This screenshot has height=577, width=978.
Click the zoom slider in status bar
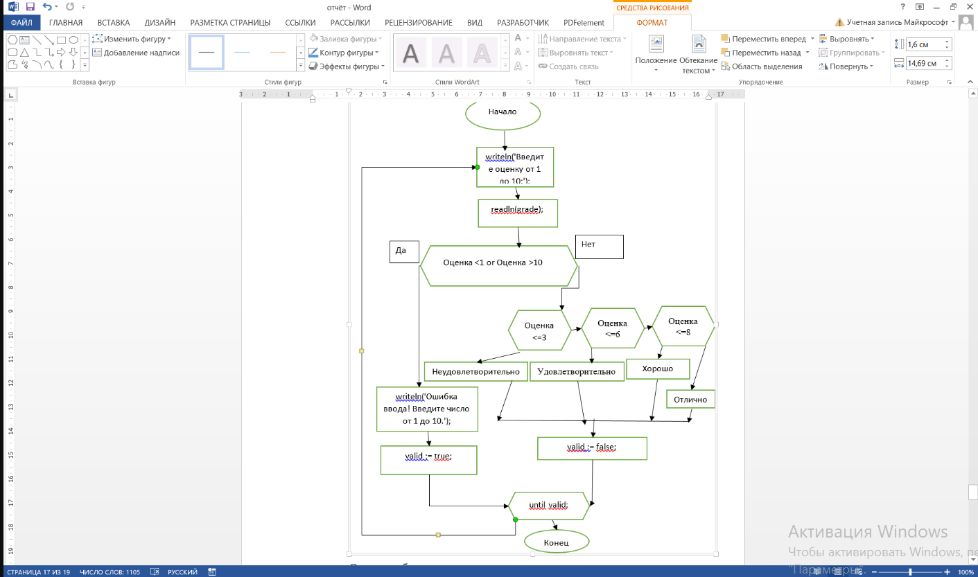[909, 572]
